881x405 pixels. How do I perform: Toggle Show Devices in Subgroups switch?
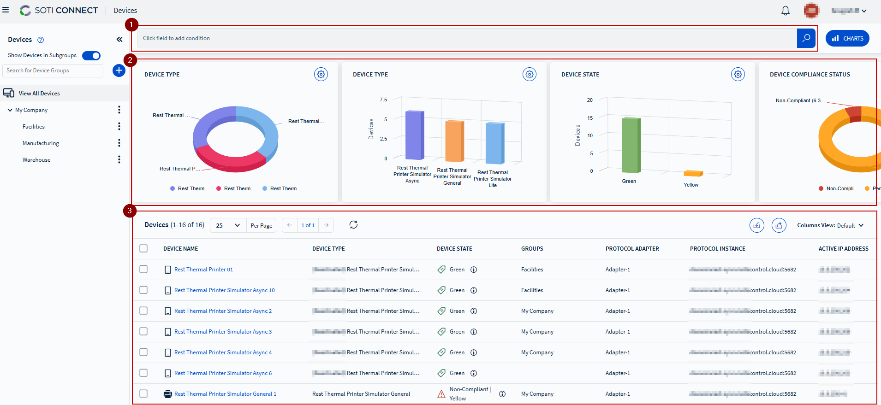(91, 56)
